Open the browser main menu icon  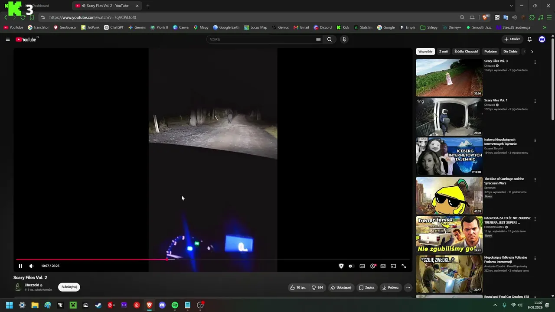548,17
